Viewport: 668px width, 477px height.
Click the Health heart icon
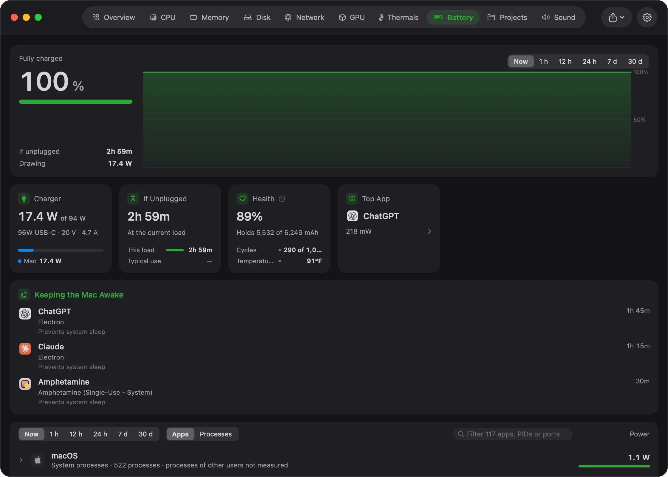(242, 199)
